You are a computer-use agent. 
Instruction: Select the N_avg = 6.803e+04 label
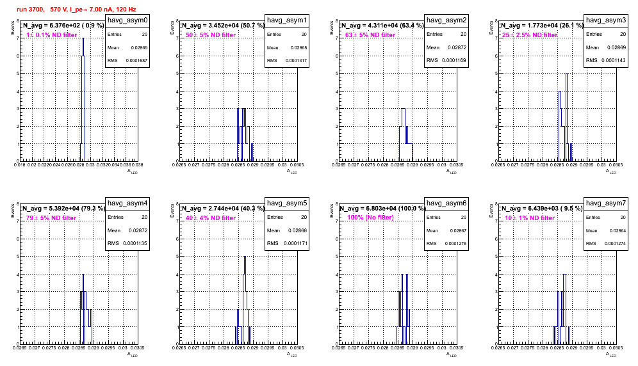tap(382, 208)
